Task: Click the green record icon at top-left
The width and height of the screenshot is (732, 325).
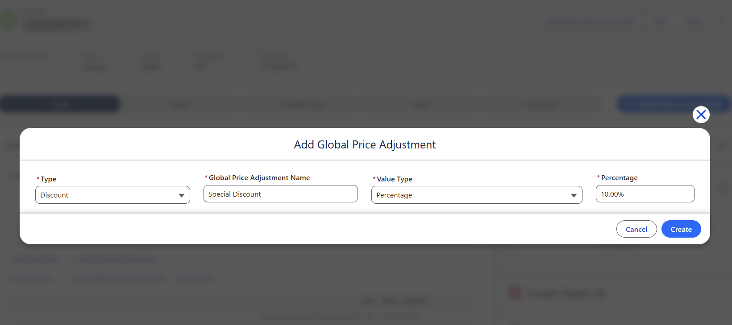Action: coord(8,21)
